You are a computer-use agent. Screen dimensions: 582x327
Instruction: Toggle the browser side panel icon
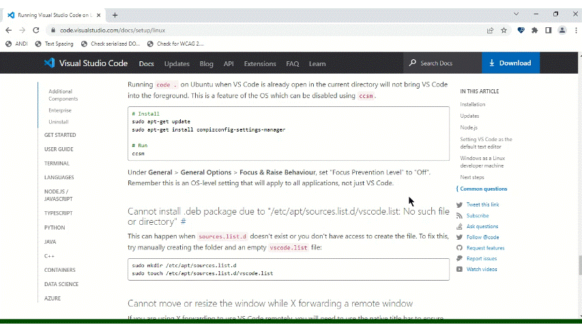coord(548,31)
